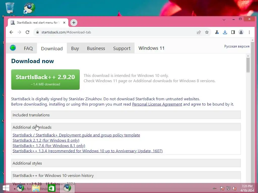Viewport: 258px width, 193px height.
Task: Reload the page with the refresh icon
Action: click(x=27, y=32)
